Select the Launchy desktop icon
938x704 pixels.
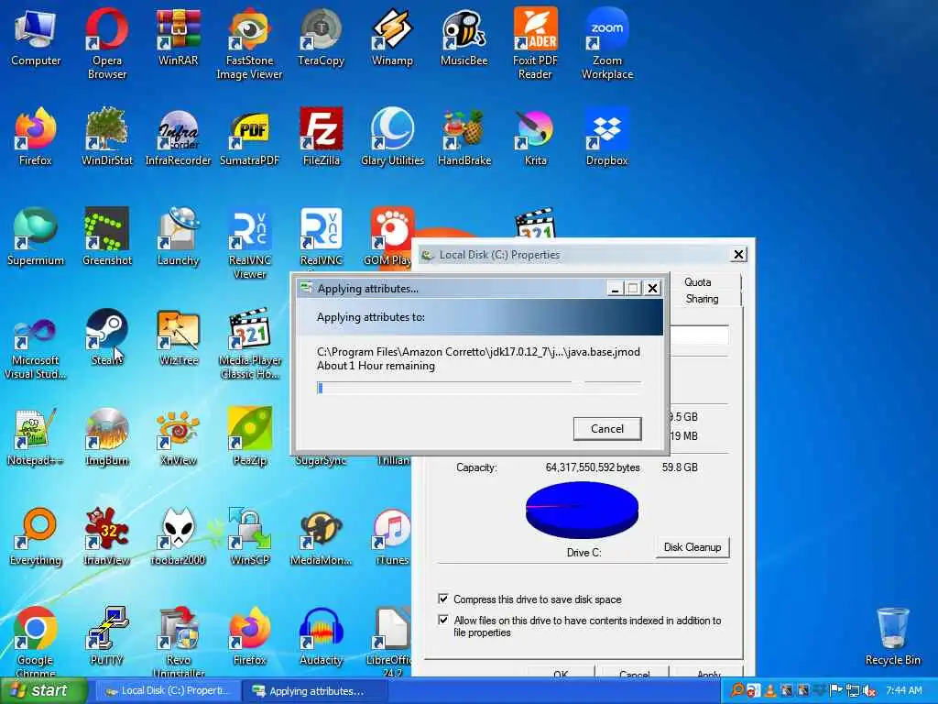(178, 236)
